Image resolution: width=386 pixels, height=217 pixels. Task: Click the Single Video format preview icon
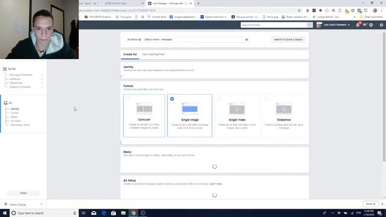[x=237, y=108]
